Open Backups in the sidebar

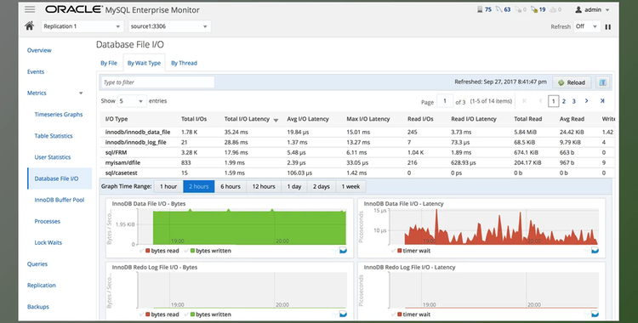37,307
